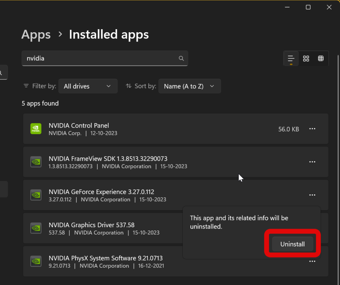This screenshot has height=285, width=340.
Task: Open more options for NVIDIA FrameView SDK
Action: tap(312, 162)
